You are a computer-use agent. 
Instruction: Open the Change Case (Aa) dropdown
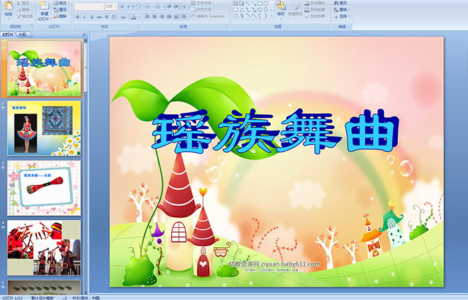(x=124, y=17)
